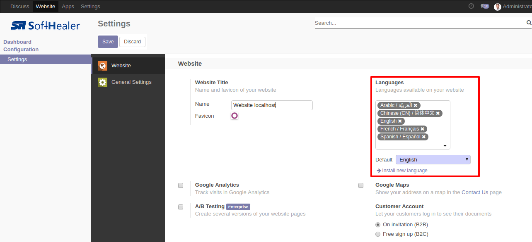The height and width of the screenshot is (242, 532).
Task: Remove the French / Français tag
Action: tap(423, 129)
